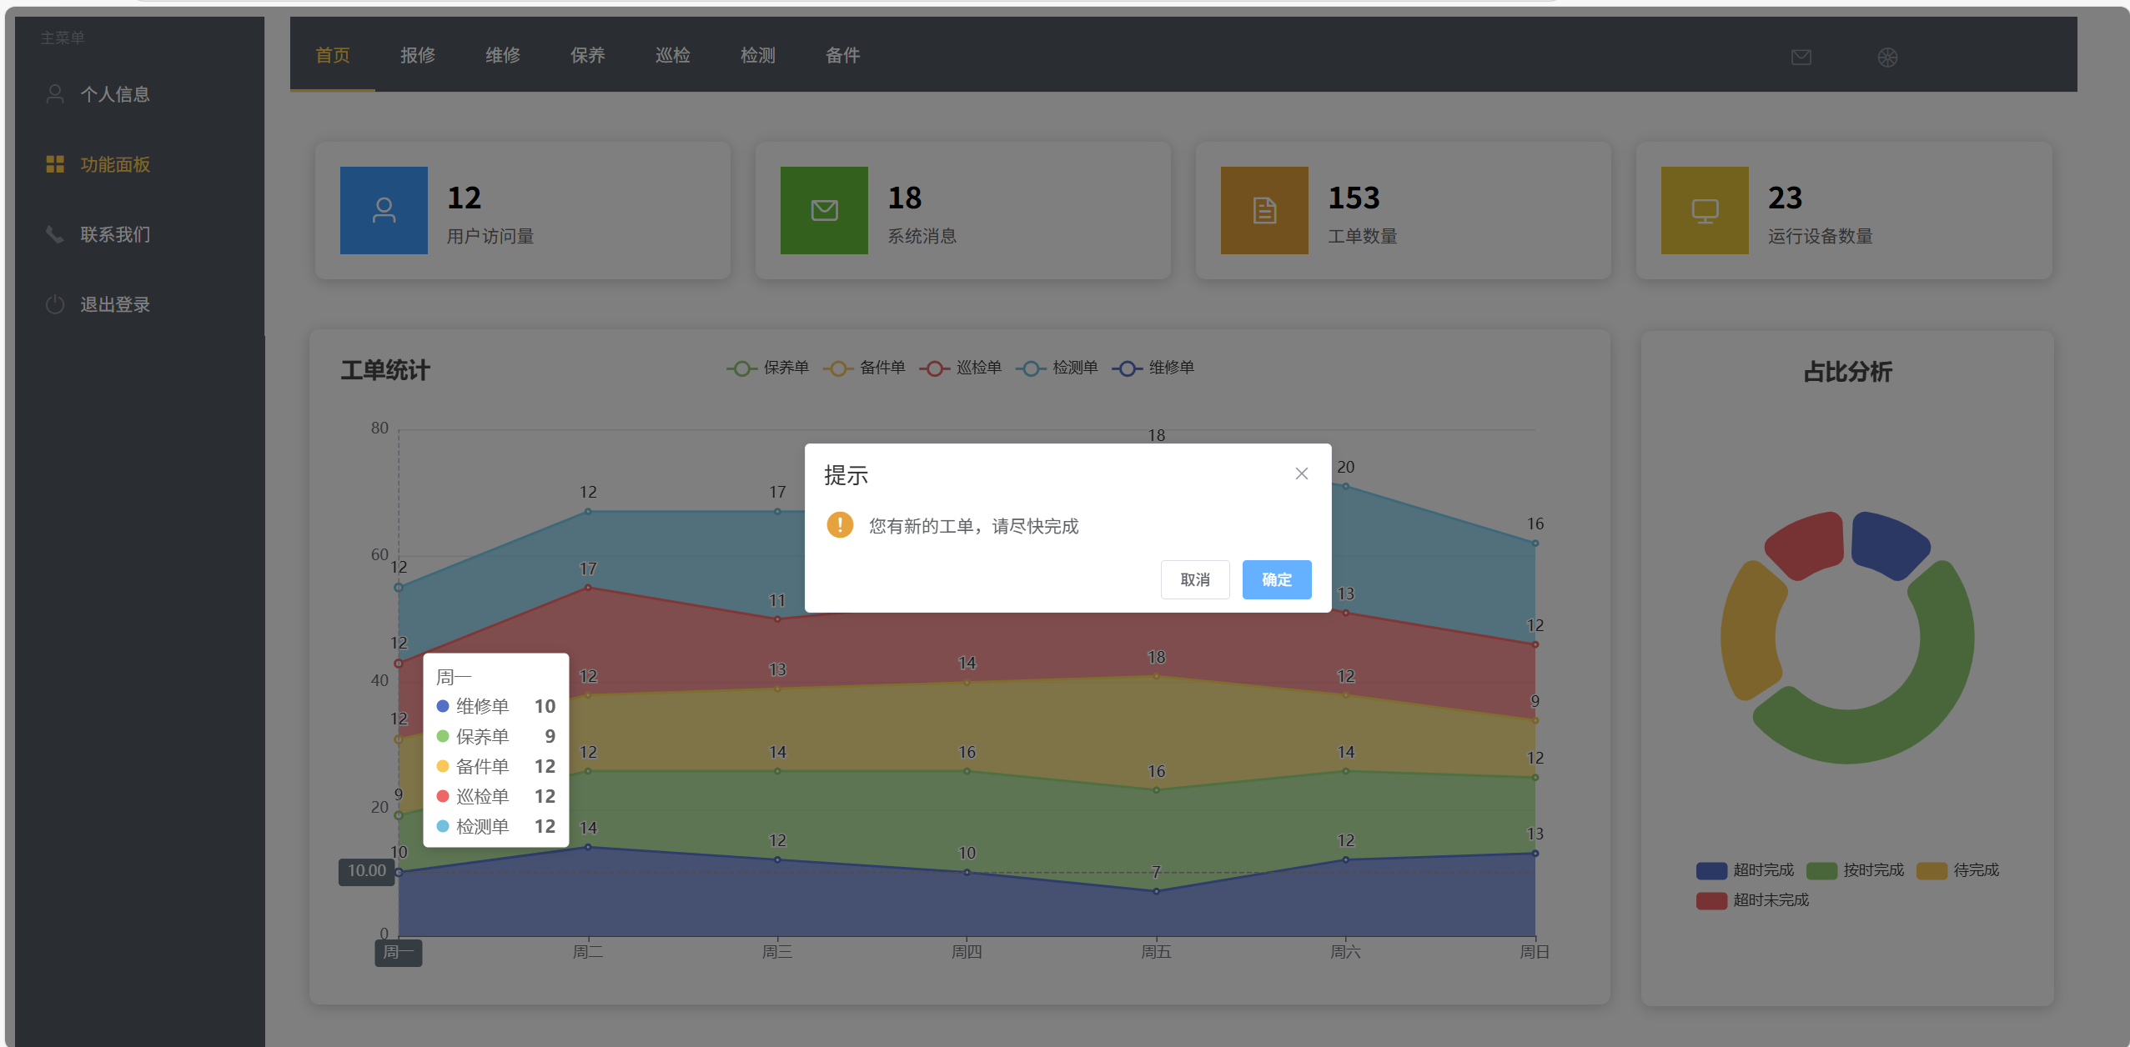2130x1047 pixels.
Task: Toggle 巡检单 series in chart legend
Action: (961, 368)
